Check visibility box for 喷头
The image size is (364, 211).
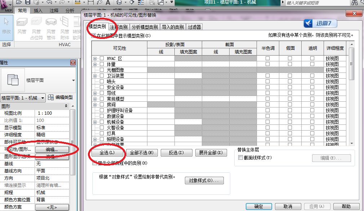[102, 81]
